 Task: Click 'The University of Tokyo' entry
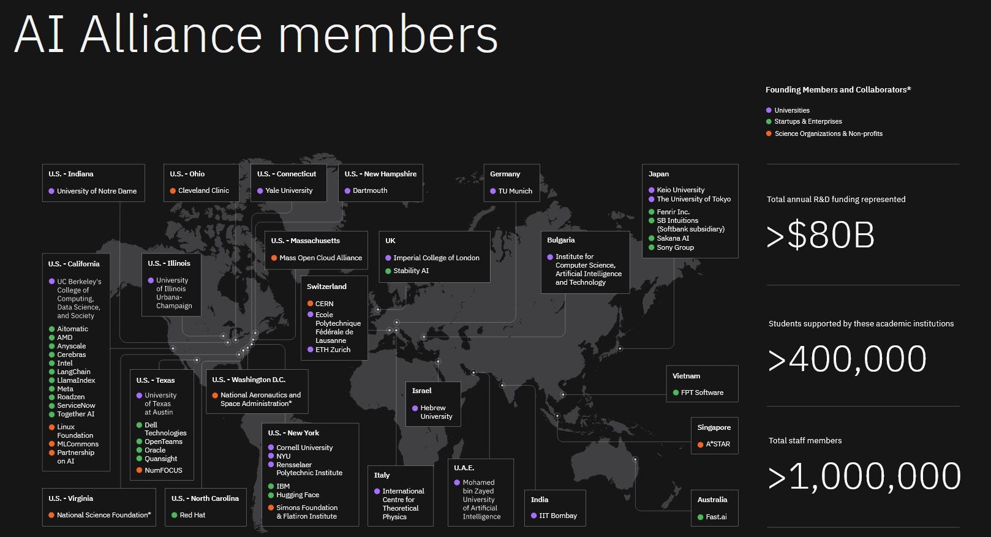tap(694, 199)
